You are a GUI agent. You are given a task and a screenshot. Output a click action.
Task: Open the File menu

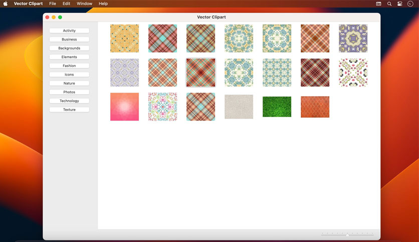tap(53, 3)
